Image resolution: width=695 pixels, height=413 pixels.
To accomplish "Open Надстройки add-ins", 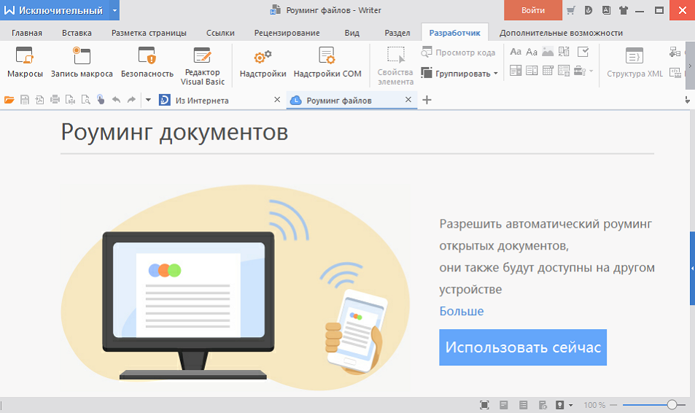I will tap(263, 63).
